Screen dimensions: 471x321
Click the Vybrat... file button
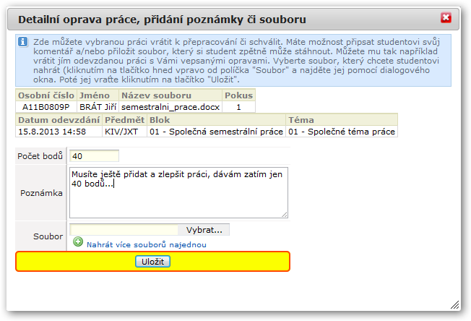click(204, 230)
